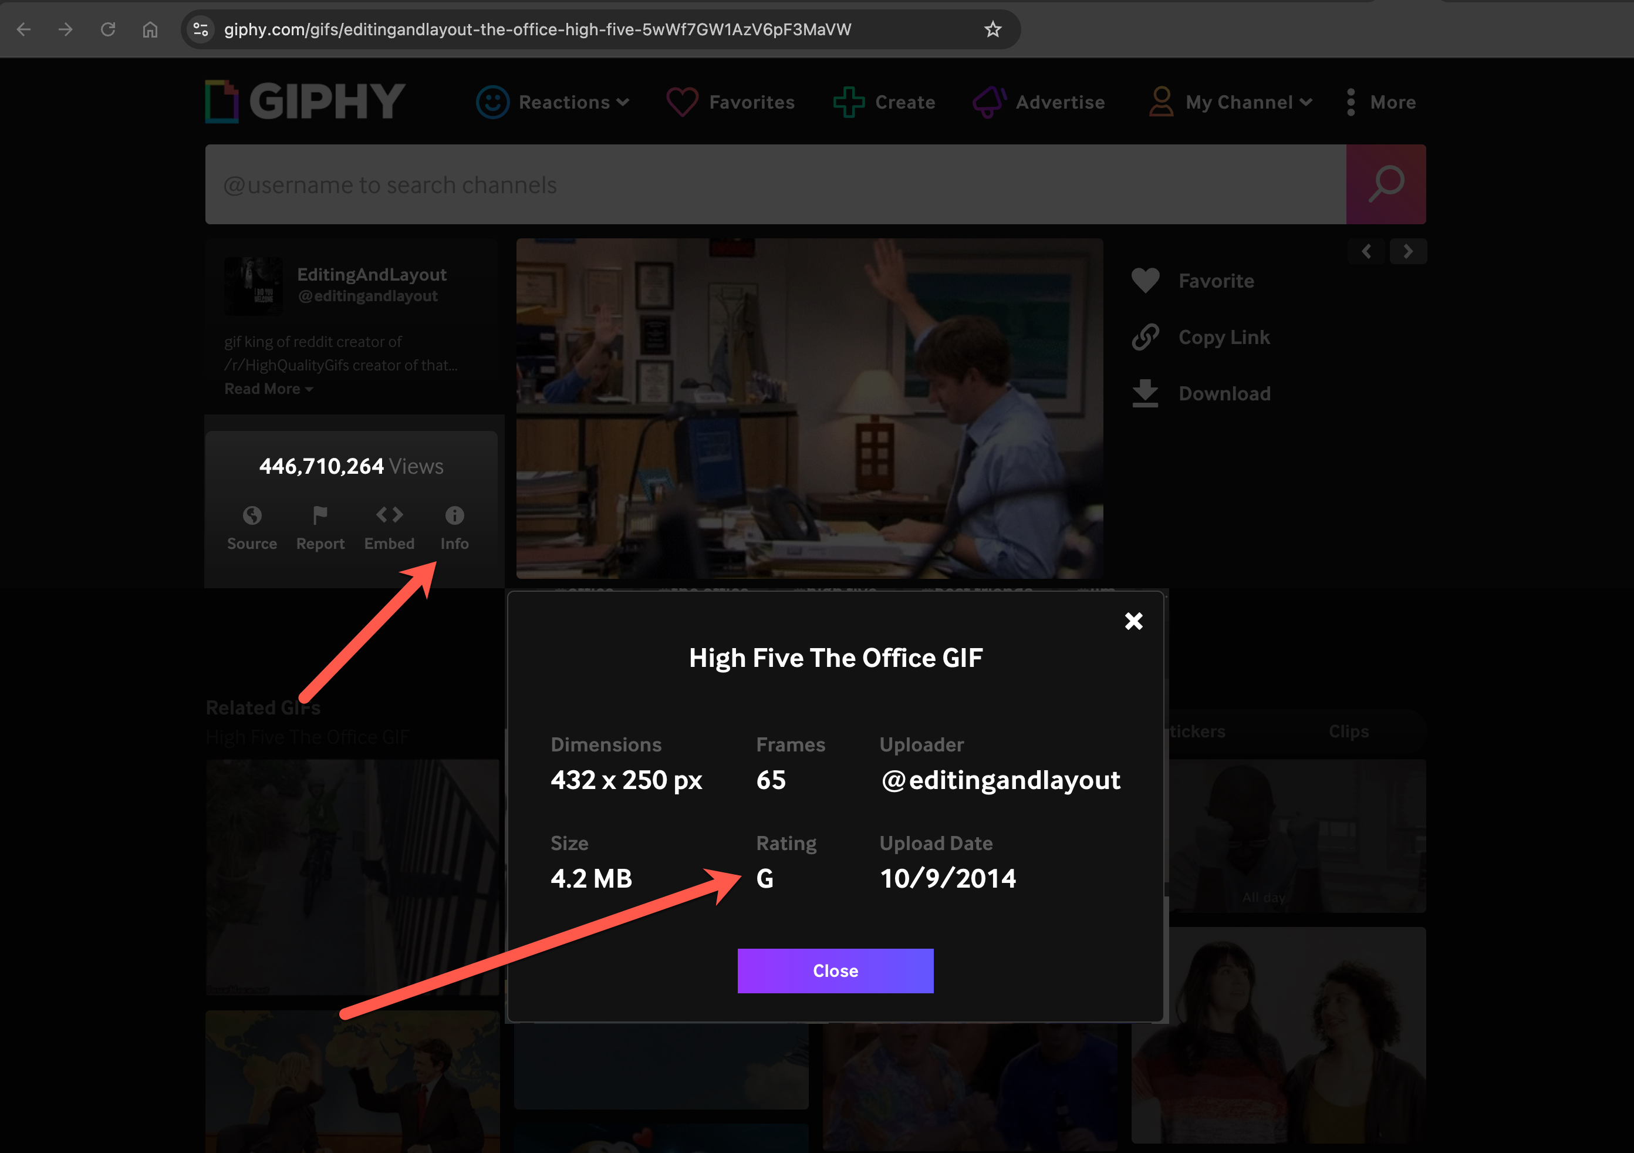
Task: Click the "446,710,264" views count
Action: coord(321,466)
